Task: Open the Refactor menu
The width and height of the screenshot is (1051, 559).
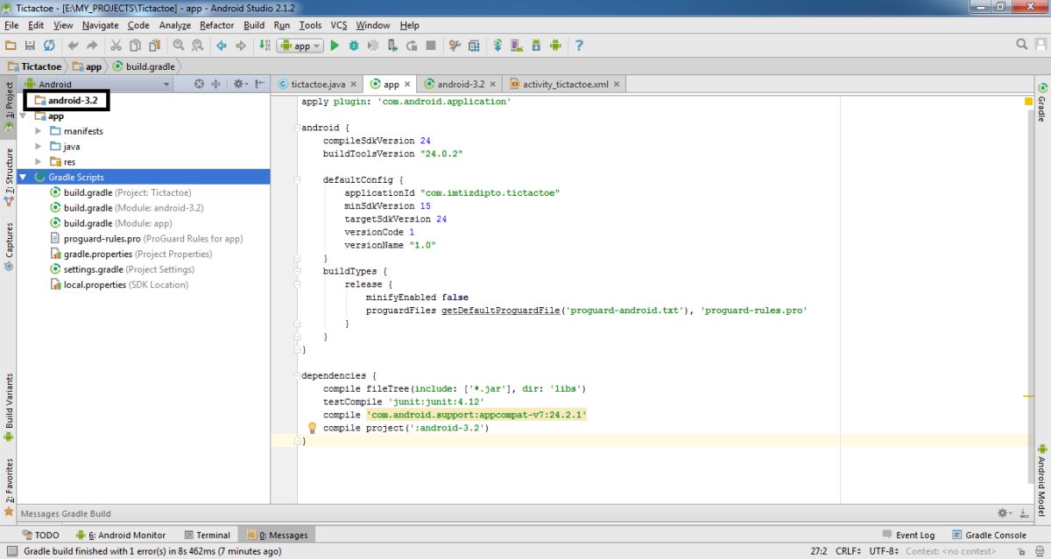Action: click(x=216, y=25)
